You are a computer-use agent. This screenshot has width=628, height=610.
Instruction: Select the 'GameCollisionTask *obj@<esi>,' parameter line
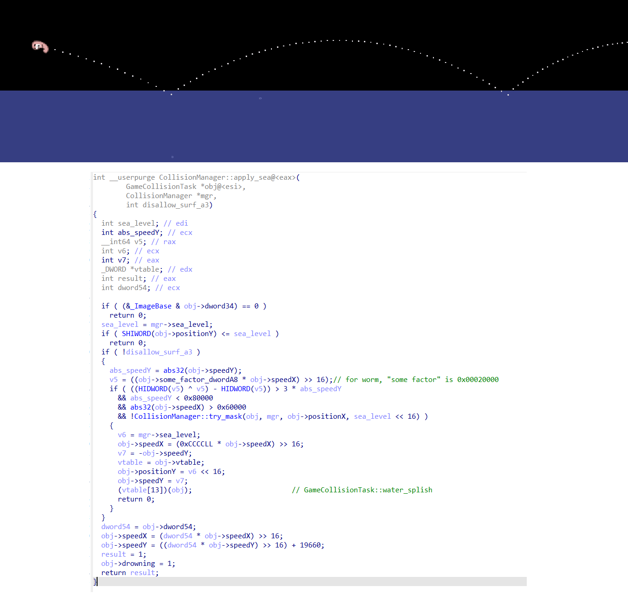pos(186,187)
